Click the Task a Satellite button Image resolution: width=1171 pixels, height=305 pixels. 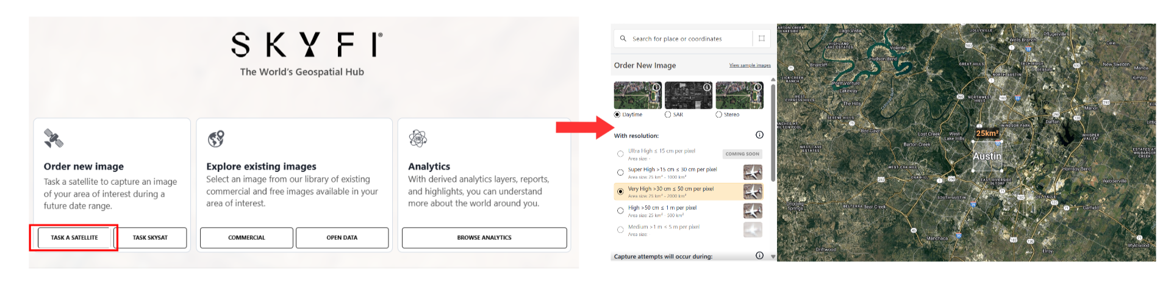[74, 238]
